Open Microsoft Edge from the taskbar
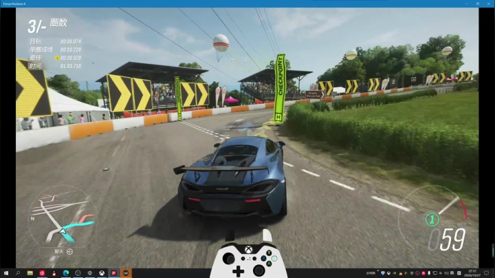Image resolution: width=495 pixels, height=278 pixels. 66,273
